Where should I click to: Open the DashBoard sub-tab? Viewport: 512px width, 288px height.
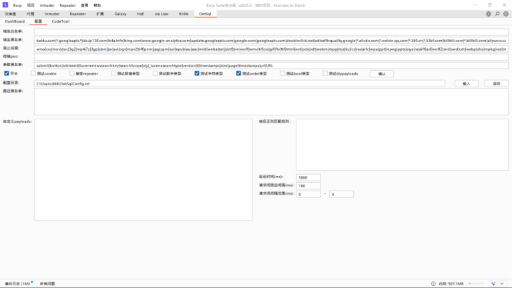click(15, 21)
